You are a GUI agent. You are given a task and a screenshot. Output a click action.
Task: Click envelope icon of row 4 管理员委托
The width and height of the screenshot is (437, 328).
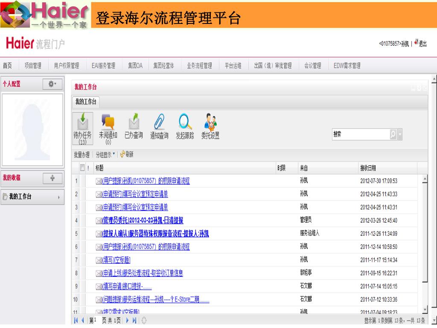click(99, 221)
